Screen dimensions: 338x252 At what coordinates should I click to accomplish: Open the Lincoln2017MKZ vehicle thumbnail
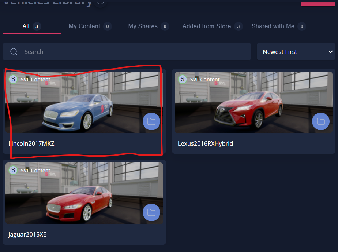[84, 102]
